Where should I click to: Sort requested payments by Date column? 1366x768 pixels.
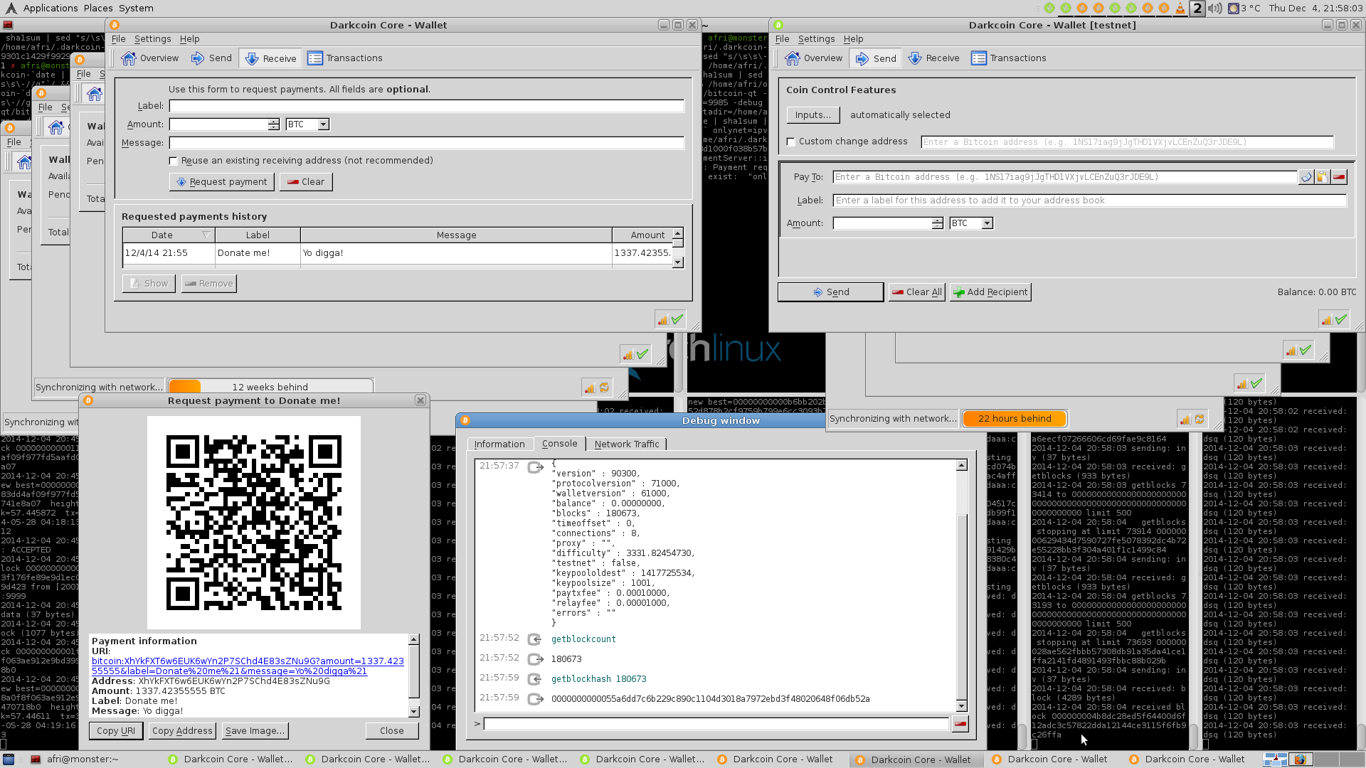click(x=169, y=235)
